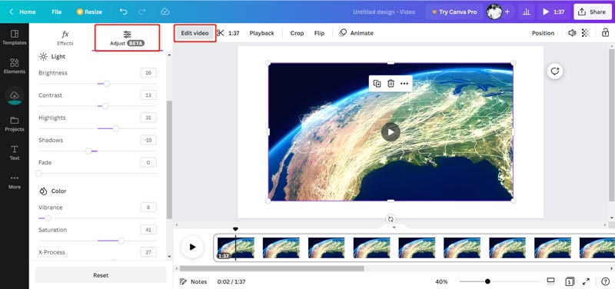Viewport: 615px width, 289px height.
Task: Delete the selected video element
Action: click(391, 84)
